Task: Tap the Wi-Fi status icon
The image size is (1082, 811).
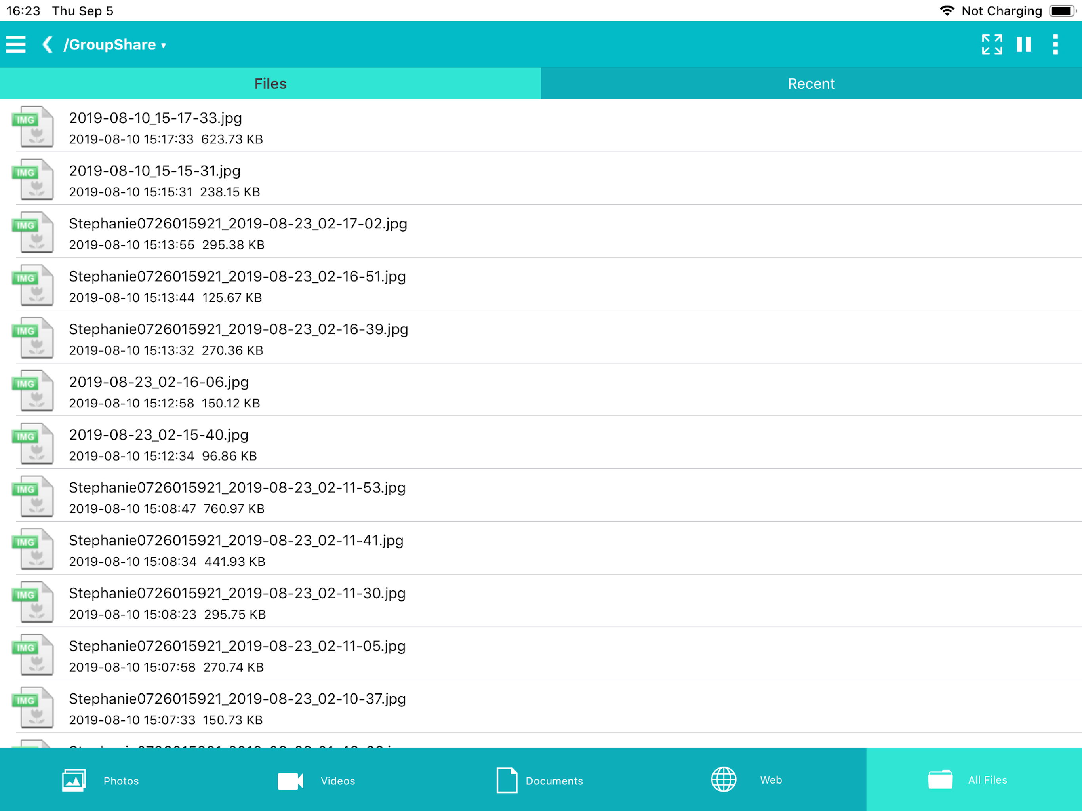Action: tap(948, 10)
